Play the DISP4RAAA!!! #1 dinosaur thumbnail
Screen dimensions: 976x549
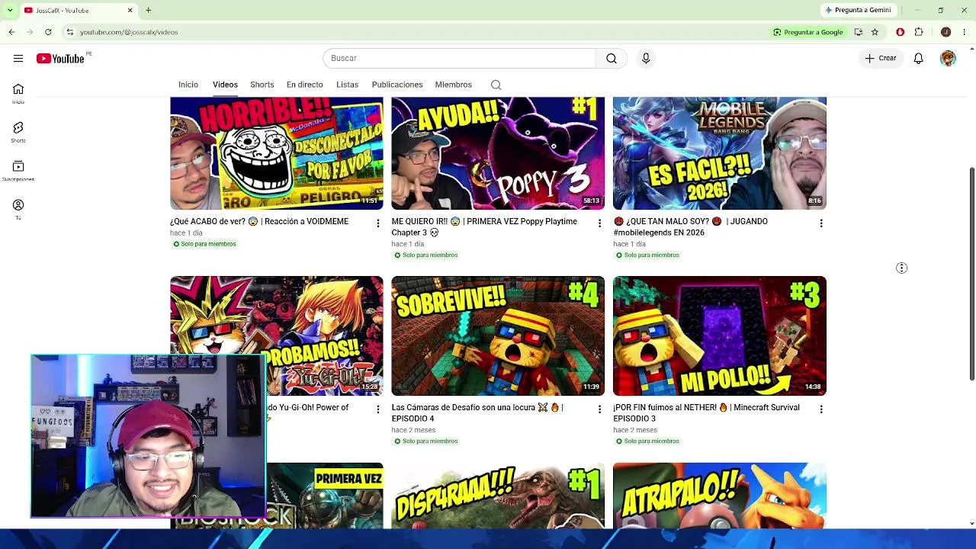click(498, 496)
